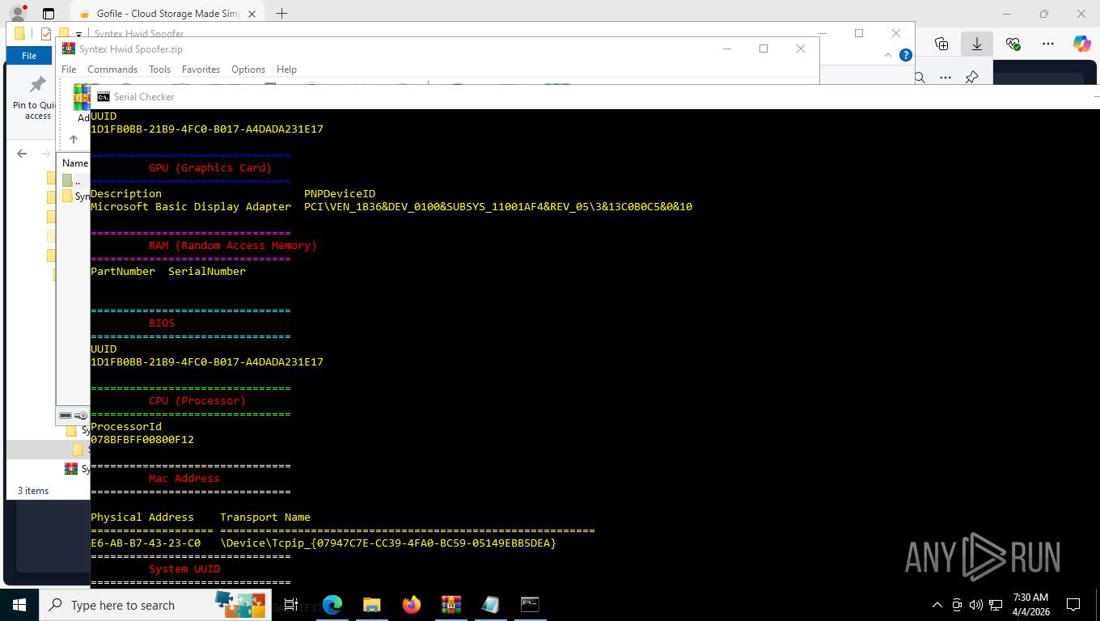The image size is (1100, 621).
Task: Click the Name column header in WinRAR
Action: [x=75, y=163]
